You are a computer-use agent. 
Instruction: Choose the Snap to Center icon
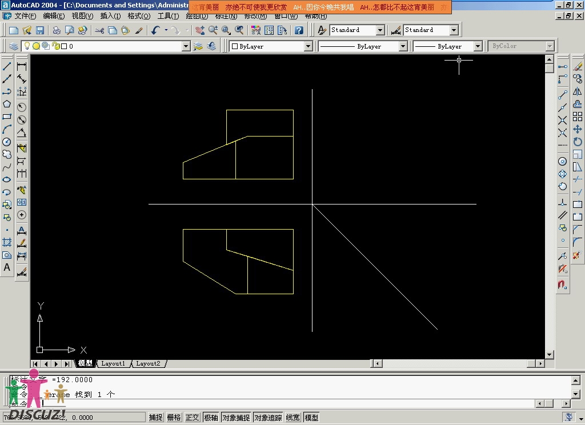pos(563,162)
